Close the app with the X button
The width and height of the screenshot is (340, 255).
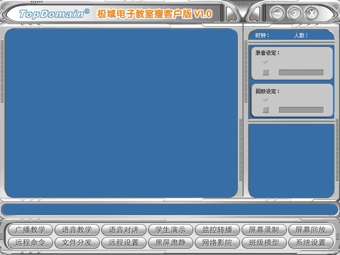[311, 14]
